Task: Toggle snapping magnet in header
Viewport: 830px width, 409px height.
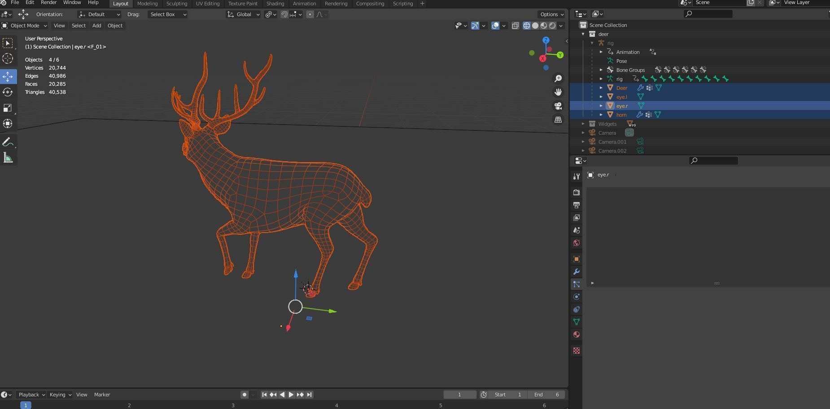Action: click(284, 14)
